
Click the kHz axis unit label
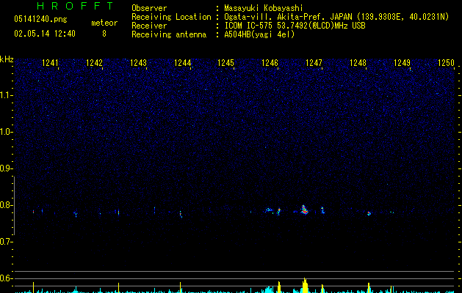pos(7,59)
